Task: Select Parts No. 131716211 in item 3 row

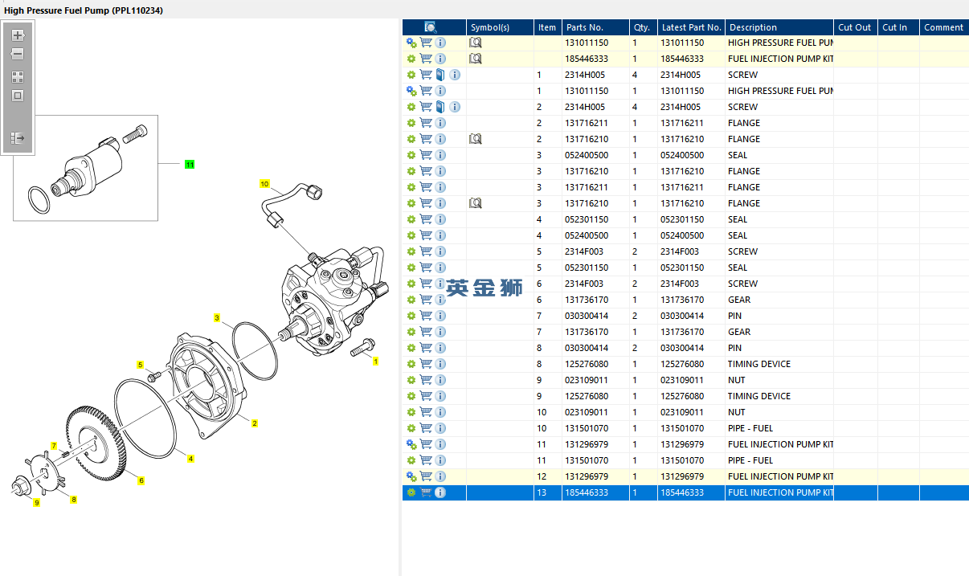Action: pyautogui.click(x=587, y=187)
